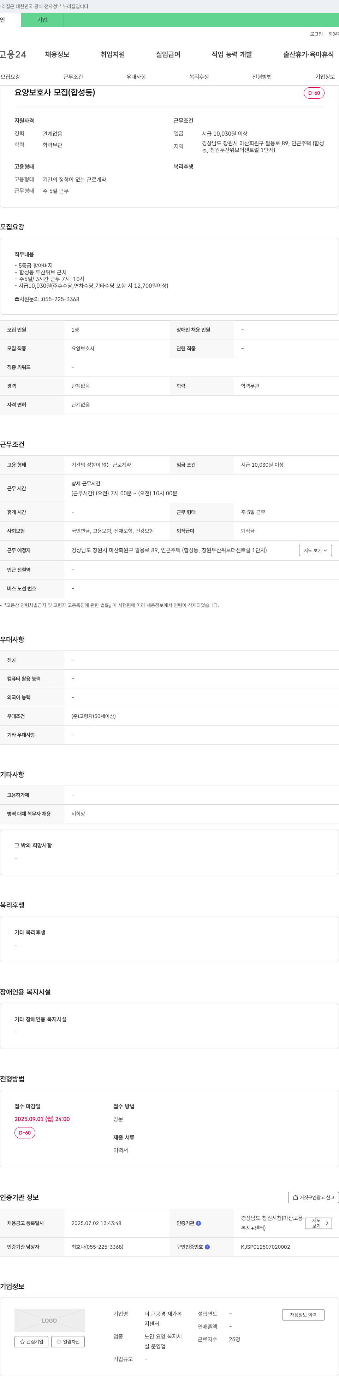339x1376 pixels.
Task: Click the 구인인증번호 value KJSP012507020002
Action: coord(265,1247)
